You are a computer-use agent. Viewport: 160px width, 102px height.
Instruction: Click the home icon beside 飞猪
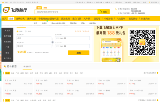point(3,2)
